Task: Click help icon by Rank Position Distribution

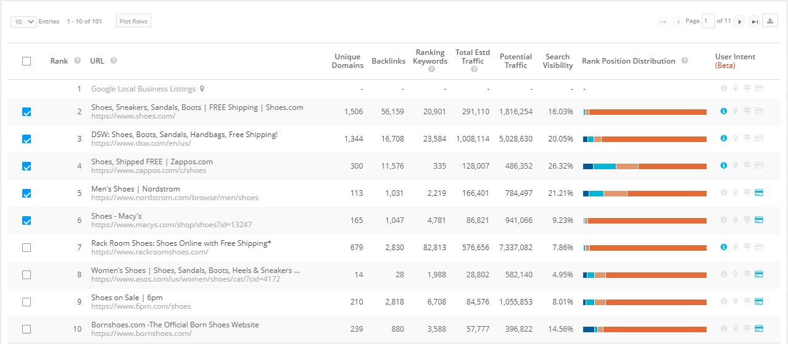Action: point(685,61)
